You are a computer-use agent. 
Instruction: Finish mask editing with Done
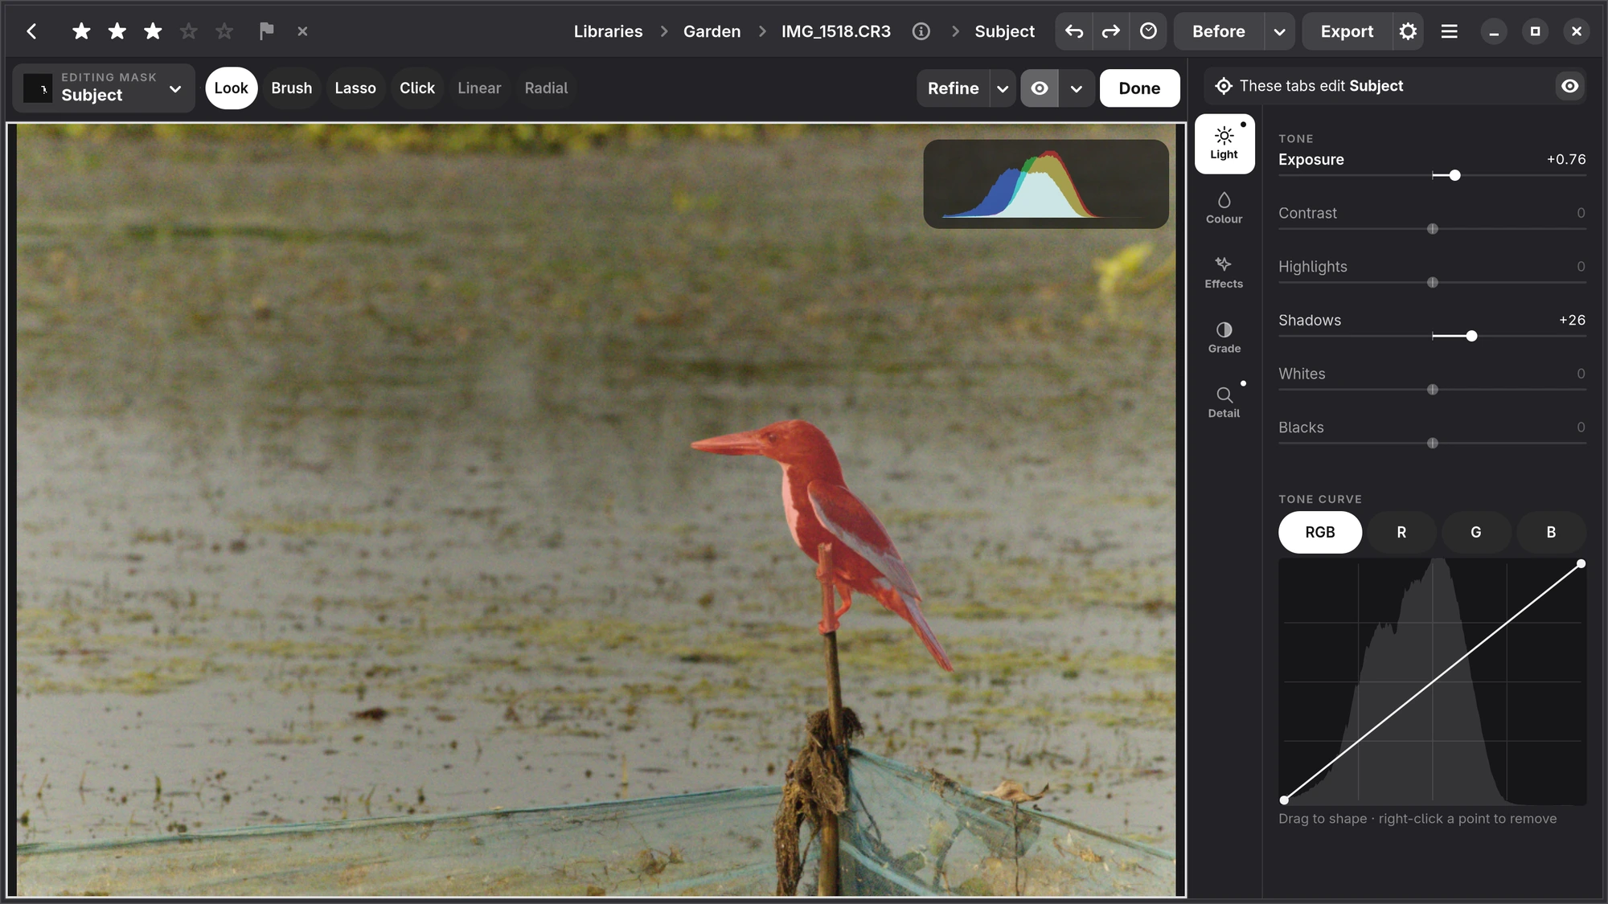click(1139, 88)
